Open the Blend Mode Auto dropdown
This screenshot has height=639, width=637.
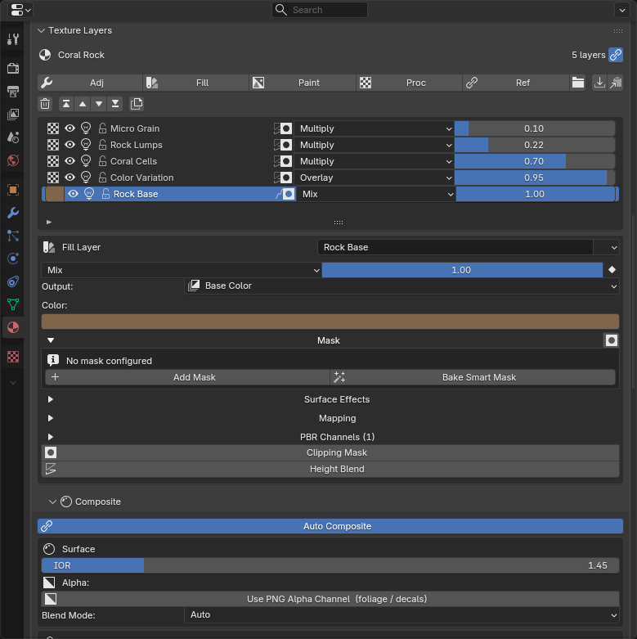tap(401, 615)
